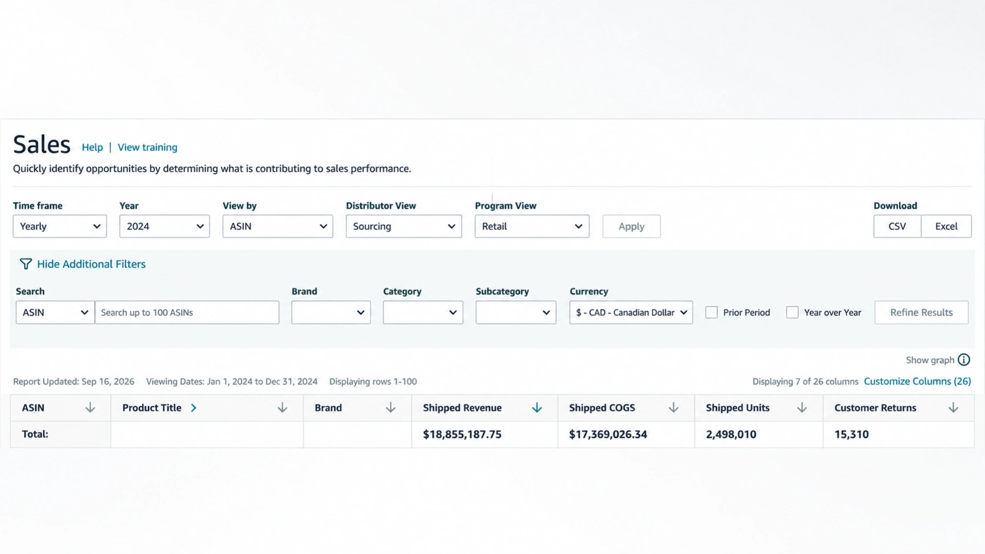Download report as CSV
Image resolution: width=985 pixels, height=554 pixels.
click(x=897, y=226)
